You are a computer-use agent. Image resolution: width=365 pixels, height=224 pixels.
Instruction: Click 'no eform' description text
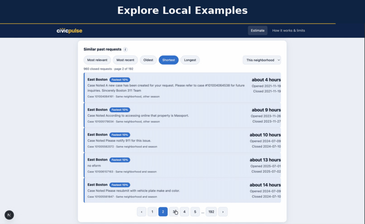tap(94, 166)
